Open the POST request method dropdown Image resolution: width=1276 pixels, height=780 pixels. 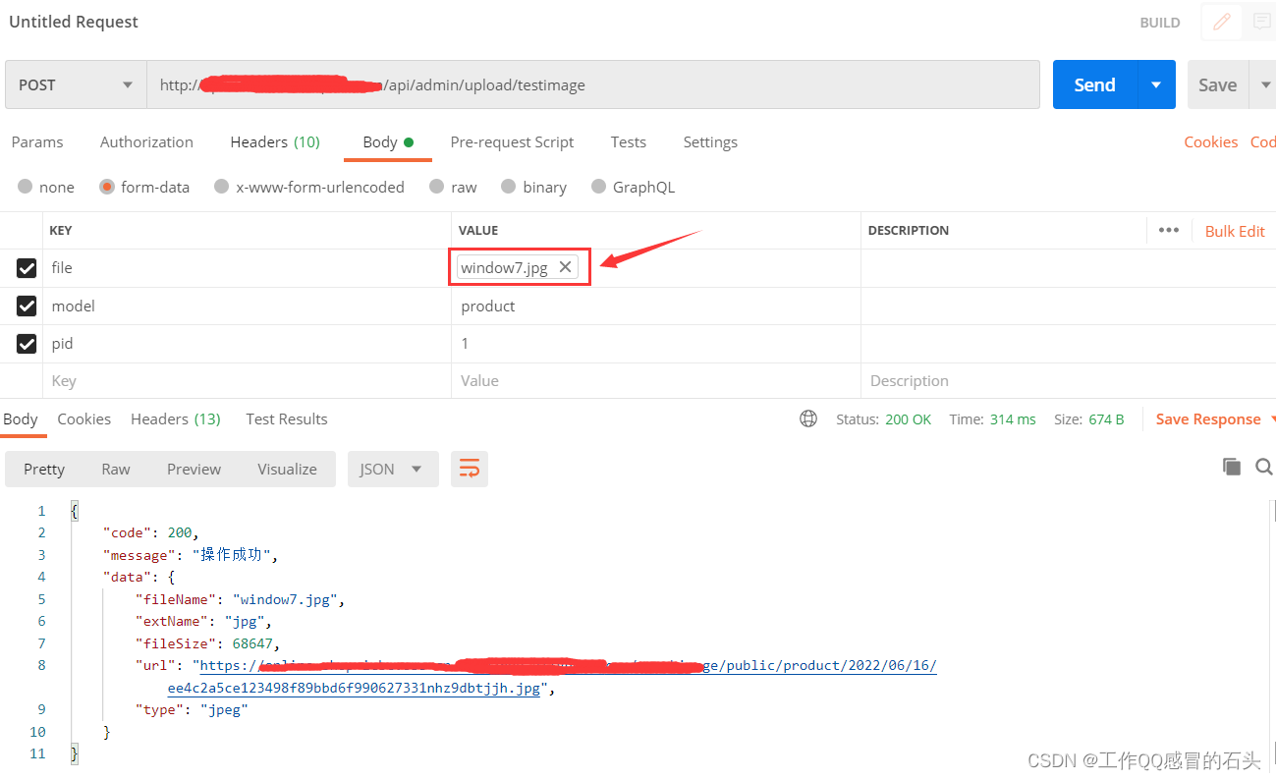click(x=75, y=84)
